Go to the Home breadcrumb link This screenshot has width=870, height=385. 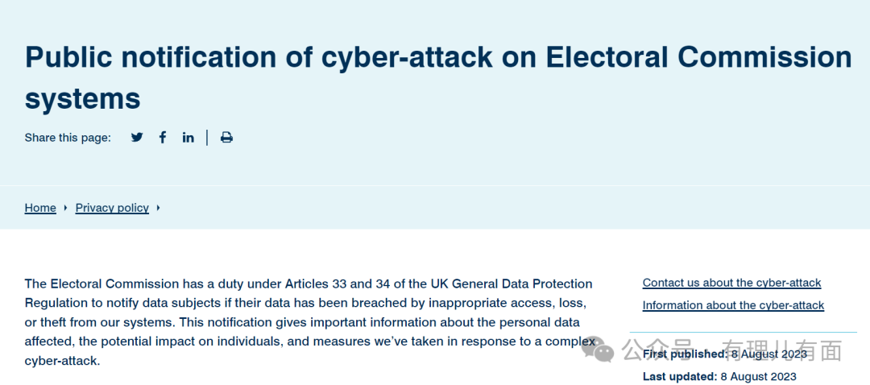[40, 208]
